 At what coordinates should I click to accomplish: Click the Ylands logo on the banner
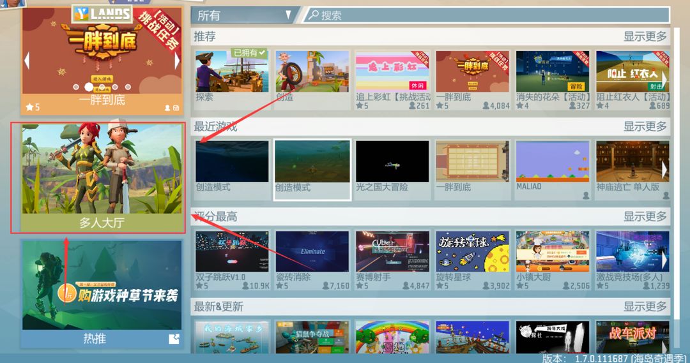(x=102, y=13)
